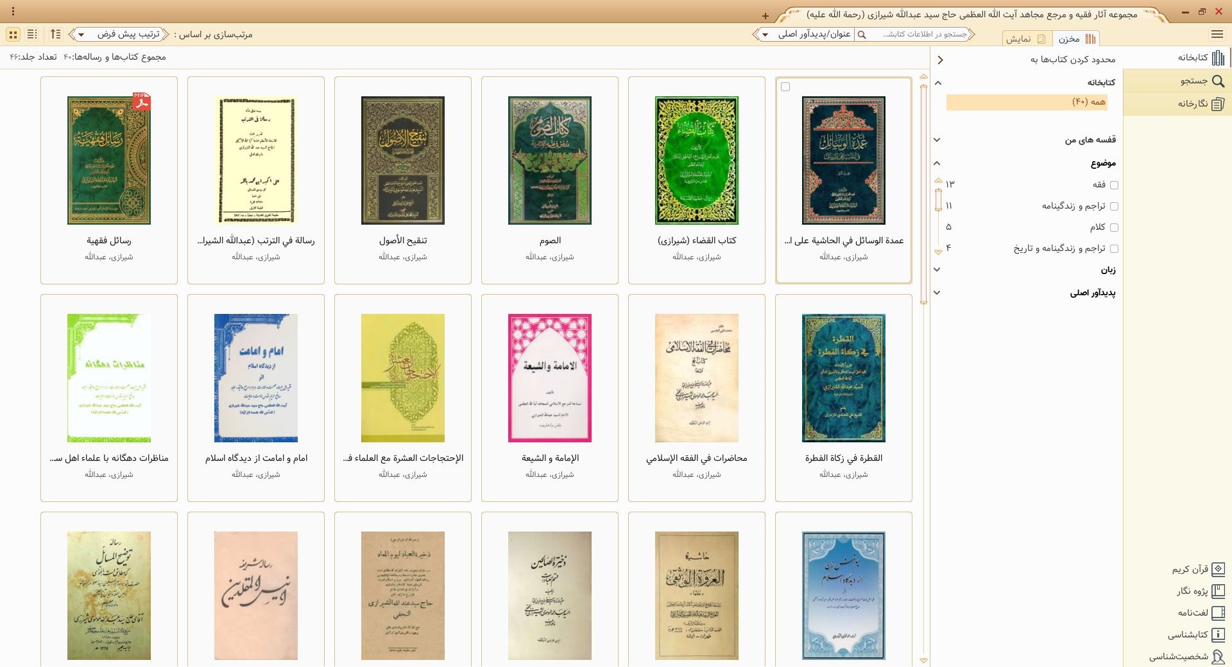This screenshot has width=1232, height=667.
Task: Expand the زبان filter section
Action: point(937,270)
